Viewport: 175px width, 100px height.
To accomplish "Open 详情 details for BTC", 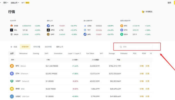I will click(141, 66).
